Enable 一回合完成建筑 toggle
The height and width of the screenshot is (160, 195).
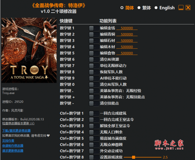tap(94, 113)
